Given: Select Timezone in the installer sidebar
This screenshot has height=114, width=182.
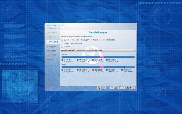Looking at the screenshot, I should tap(52, 46).
